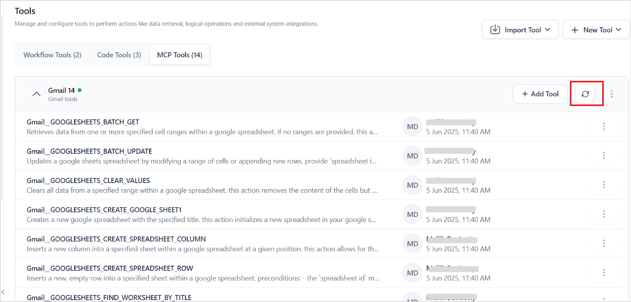
Task: Open the Import Tool dropdown
Action: (x=520, y=30)
